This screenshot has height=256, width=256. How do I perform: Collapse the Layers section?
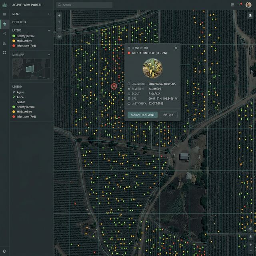coord(49,30)
